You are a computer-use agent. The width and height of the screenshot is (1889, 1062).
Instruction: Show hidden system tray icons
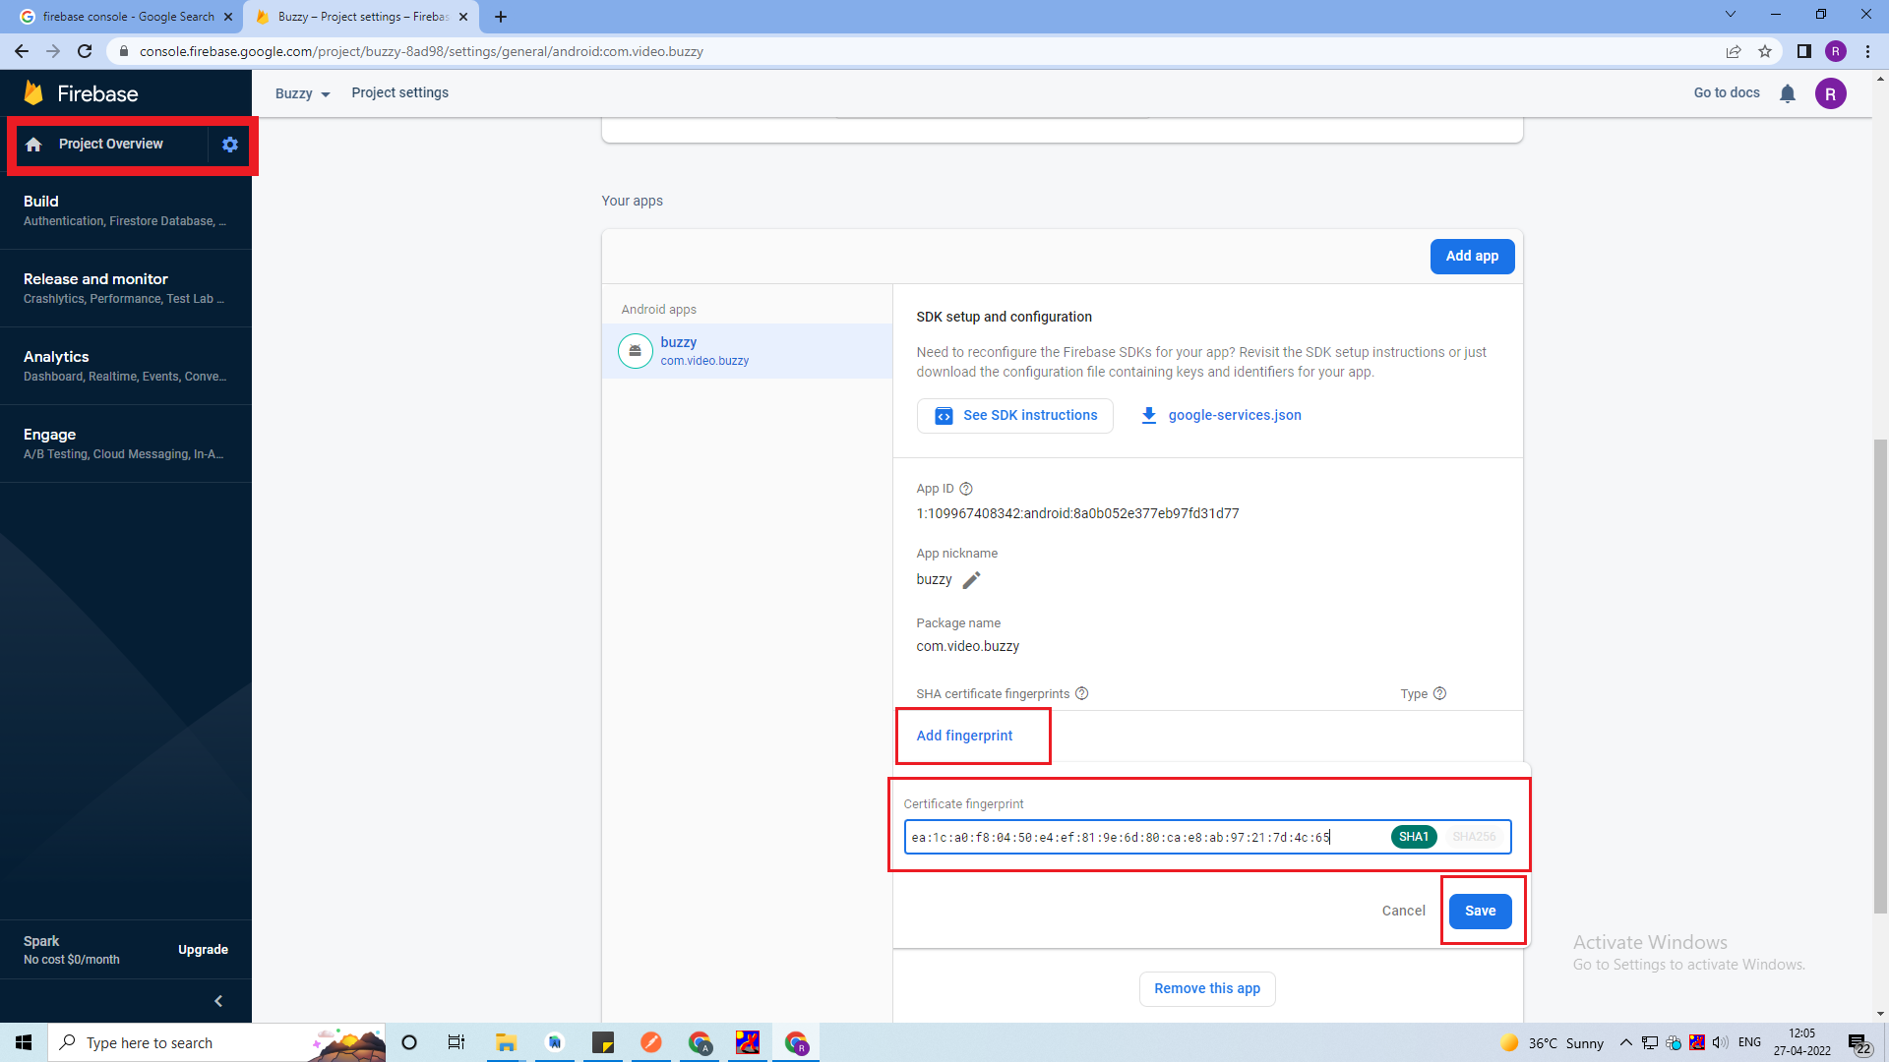pyautogui.click(x=1626, y=1042)
